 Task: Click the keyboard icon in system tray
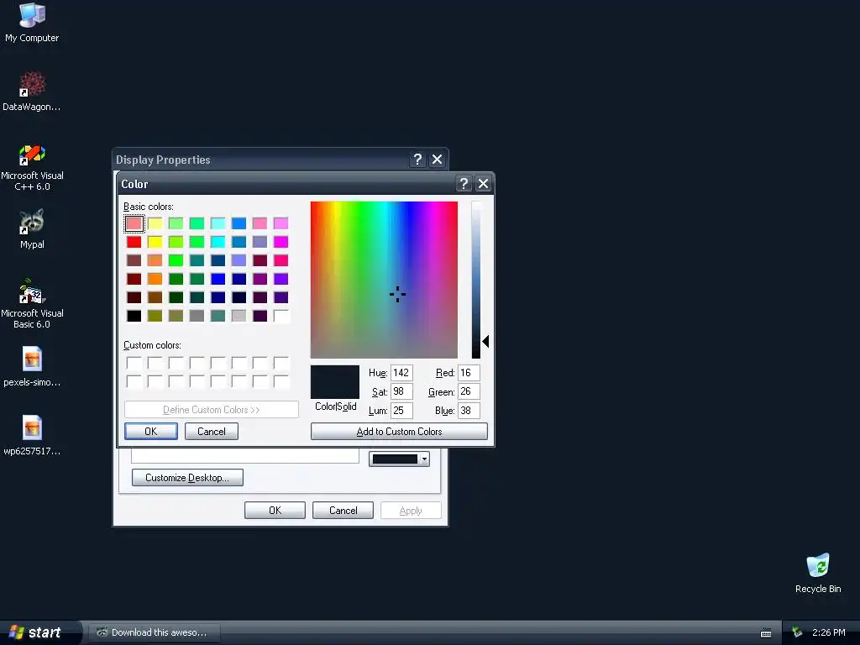766,633
